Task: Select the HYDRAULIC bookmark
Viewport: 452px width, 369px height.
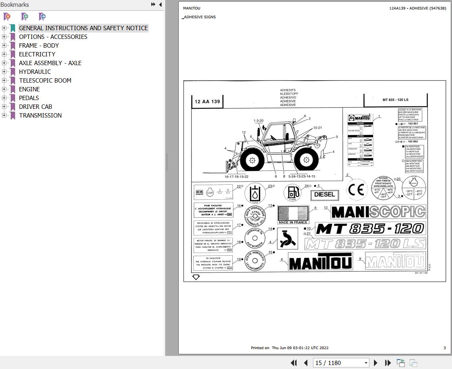Action: (35, 71)
